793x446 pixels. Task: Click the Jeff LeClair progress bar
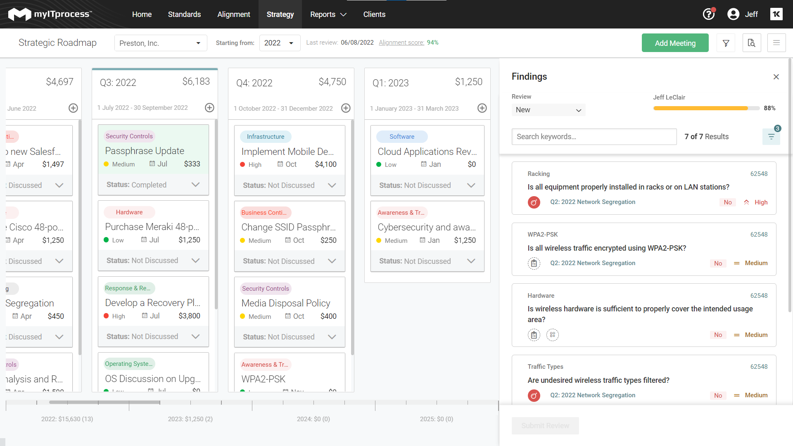(x=706, y=108)
